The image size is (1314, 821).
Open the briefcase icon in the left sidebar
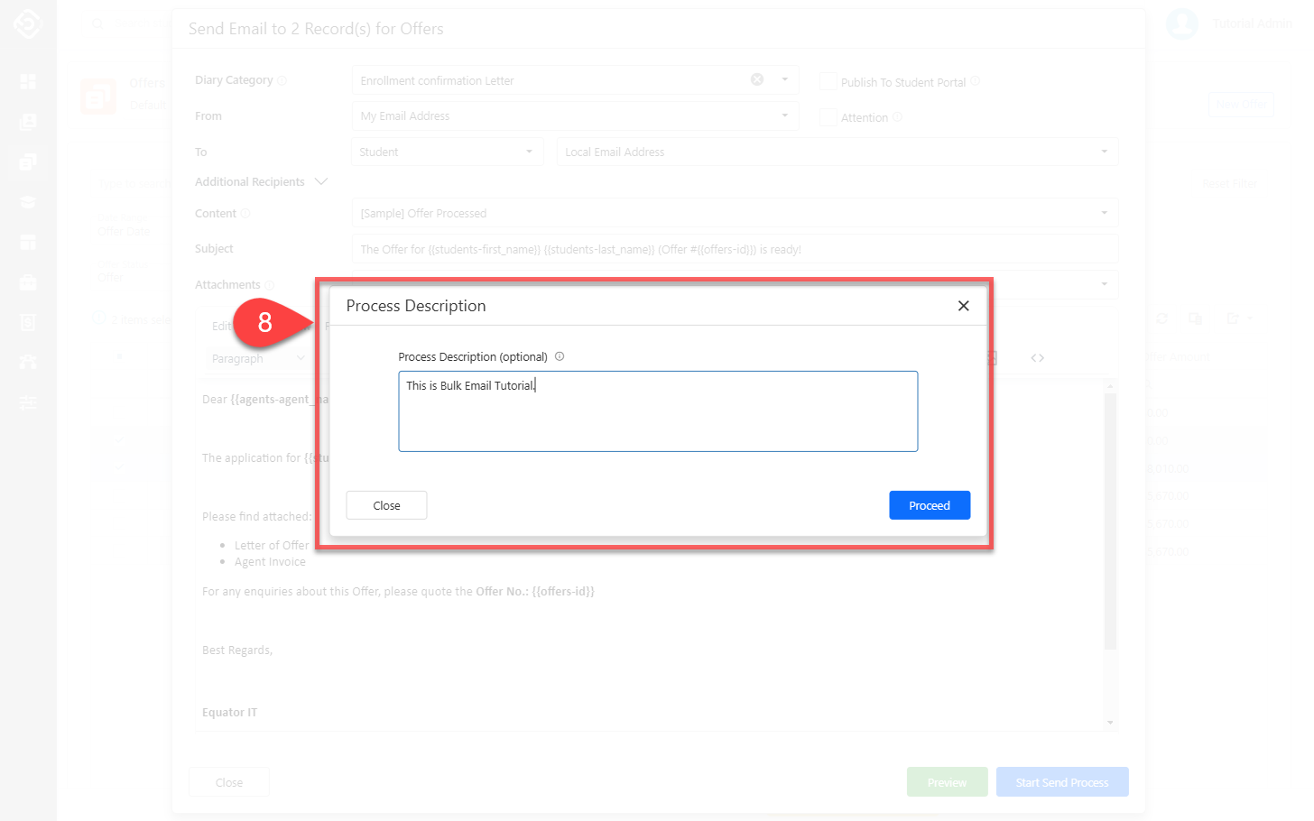(x=28, y=282)
